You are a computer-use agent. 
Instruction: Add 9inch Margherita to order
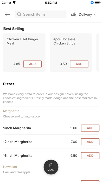pyautogui.click(x=90, y=128)
